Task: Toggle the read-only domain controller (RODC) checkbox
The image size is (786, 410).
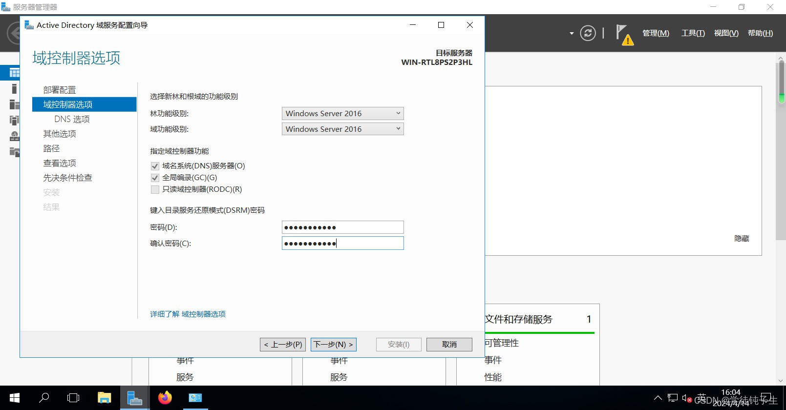Action: pos(155,189)
